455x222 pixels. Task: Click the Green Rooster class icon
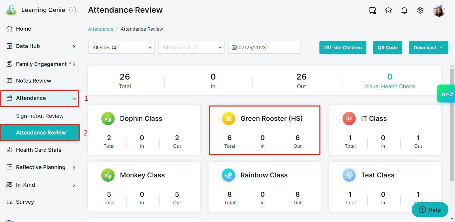coord(228,118)
